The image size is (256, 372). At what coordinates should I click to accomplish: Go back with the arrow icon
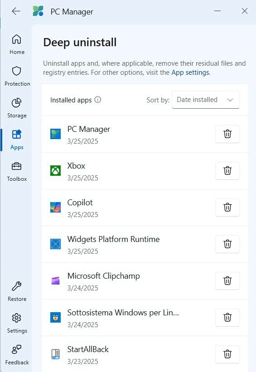[16, 11]
